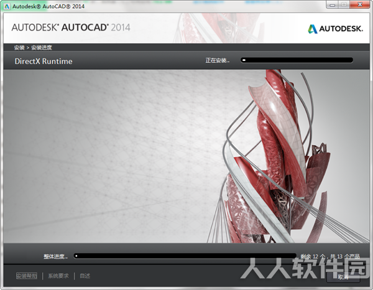This screenshot has width=373, height=290.
Task: Click the Autodesk logo in the header
Action: [x=336, y=29]
